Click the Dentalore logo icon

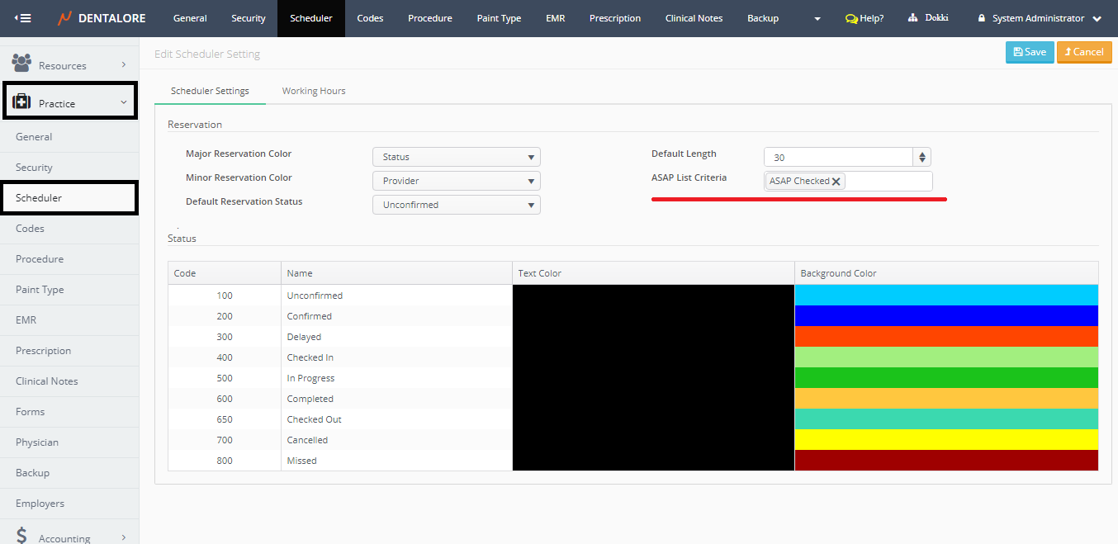pos(65,18)
